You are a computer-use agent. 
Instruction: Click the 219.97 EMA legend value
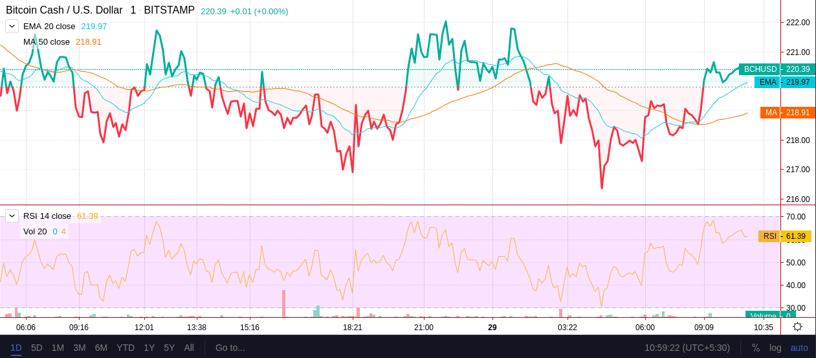pyautogui.click(x=94, y=27)
